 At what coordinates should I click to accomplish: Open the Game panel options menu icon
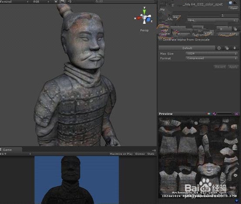[154, 150]
